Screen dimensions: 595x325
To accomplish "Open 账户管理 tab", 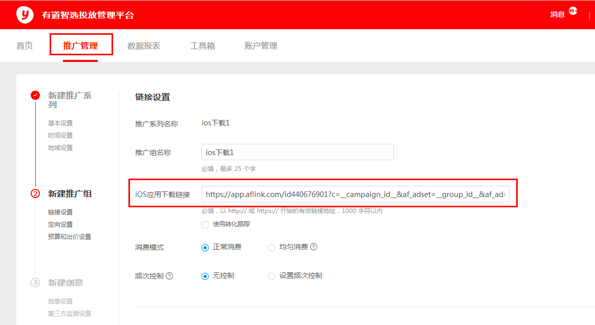I will [x=261, y=46].
